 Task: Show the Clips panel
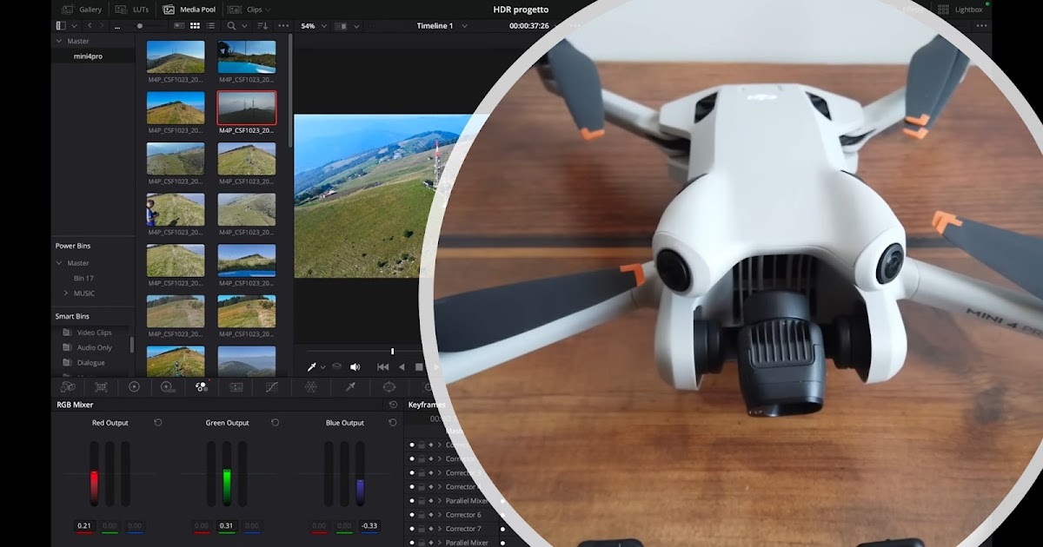[x=247, y=10]
